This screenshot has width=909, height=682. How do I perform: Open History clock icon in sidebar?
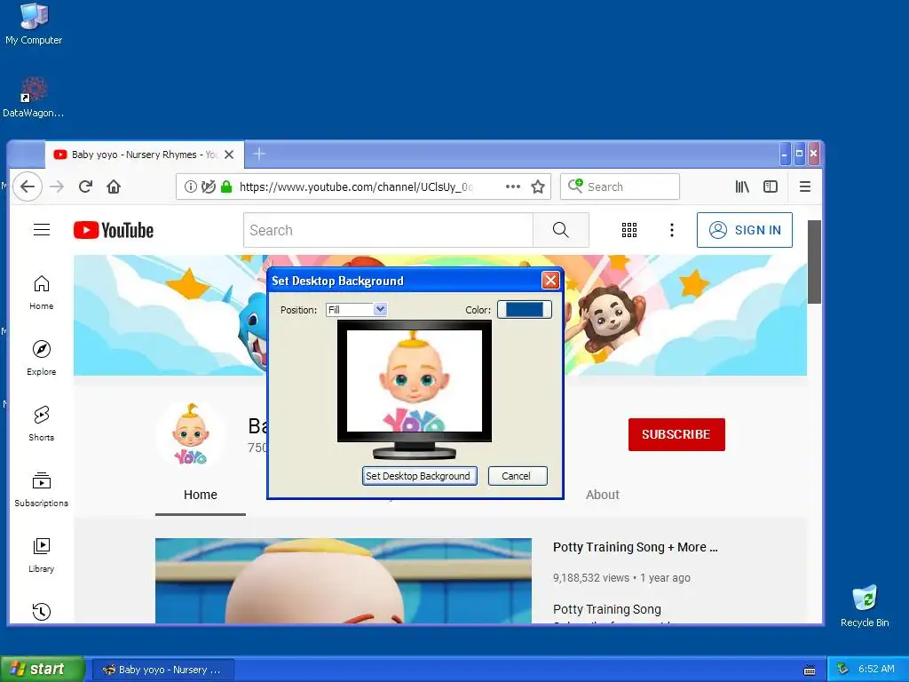[x=41, y=612]
